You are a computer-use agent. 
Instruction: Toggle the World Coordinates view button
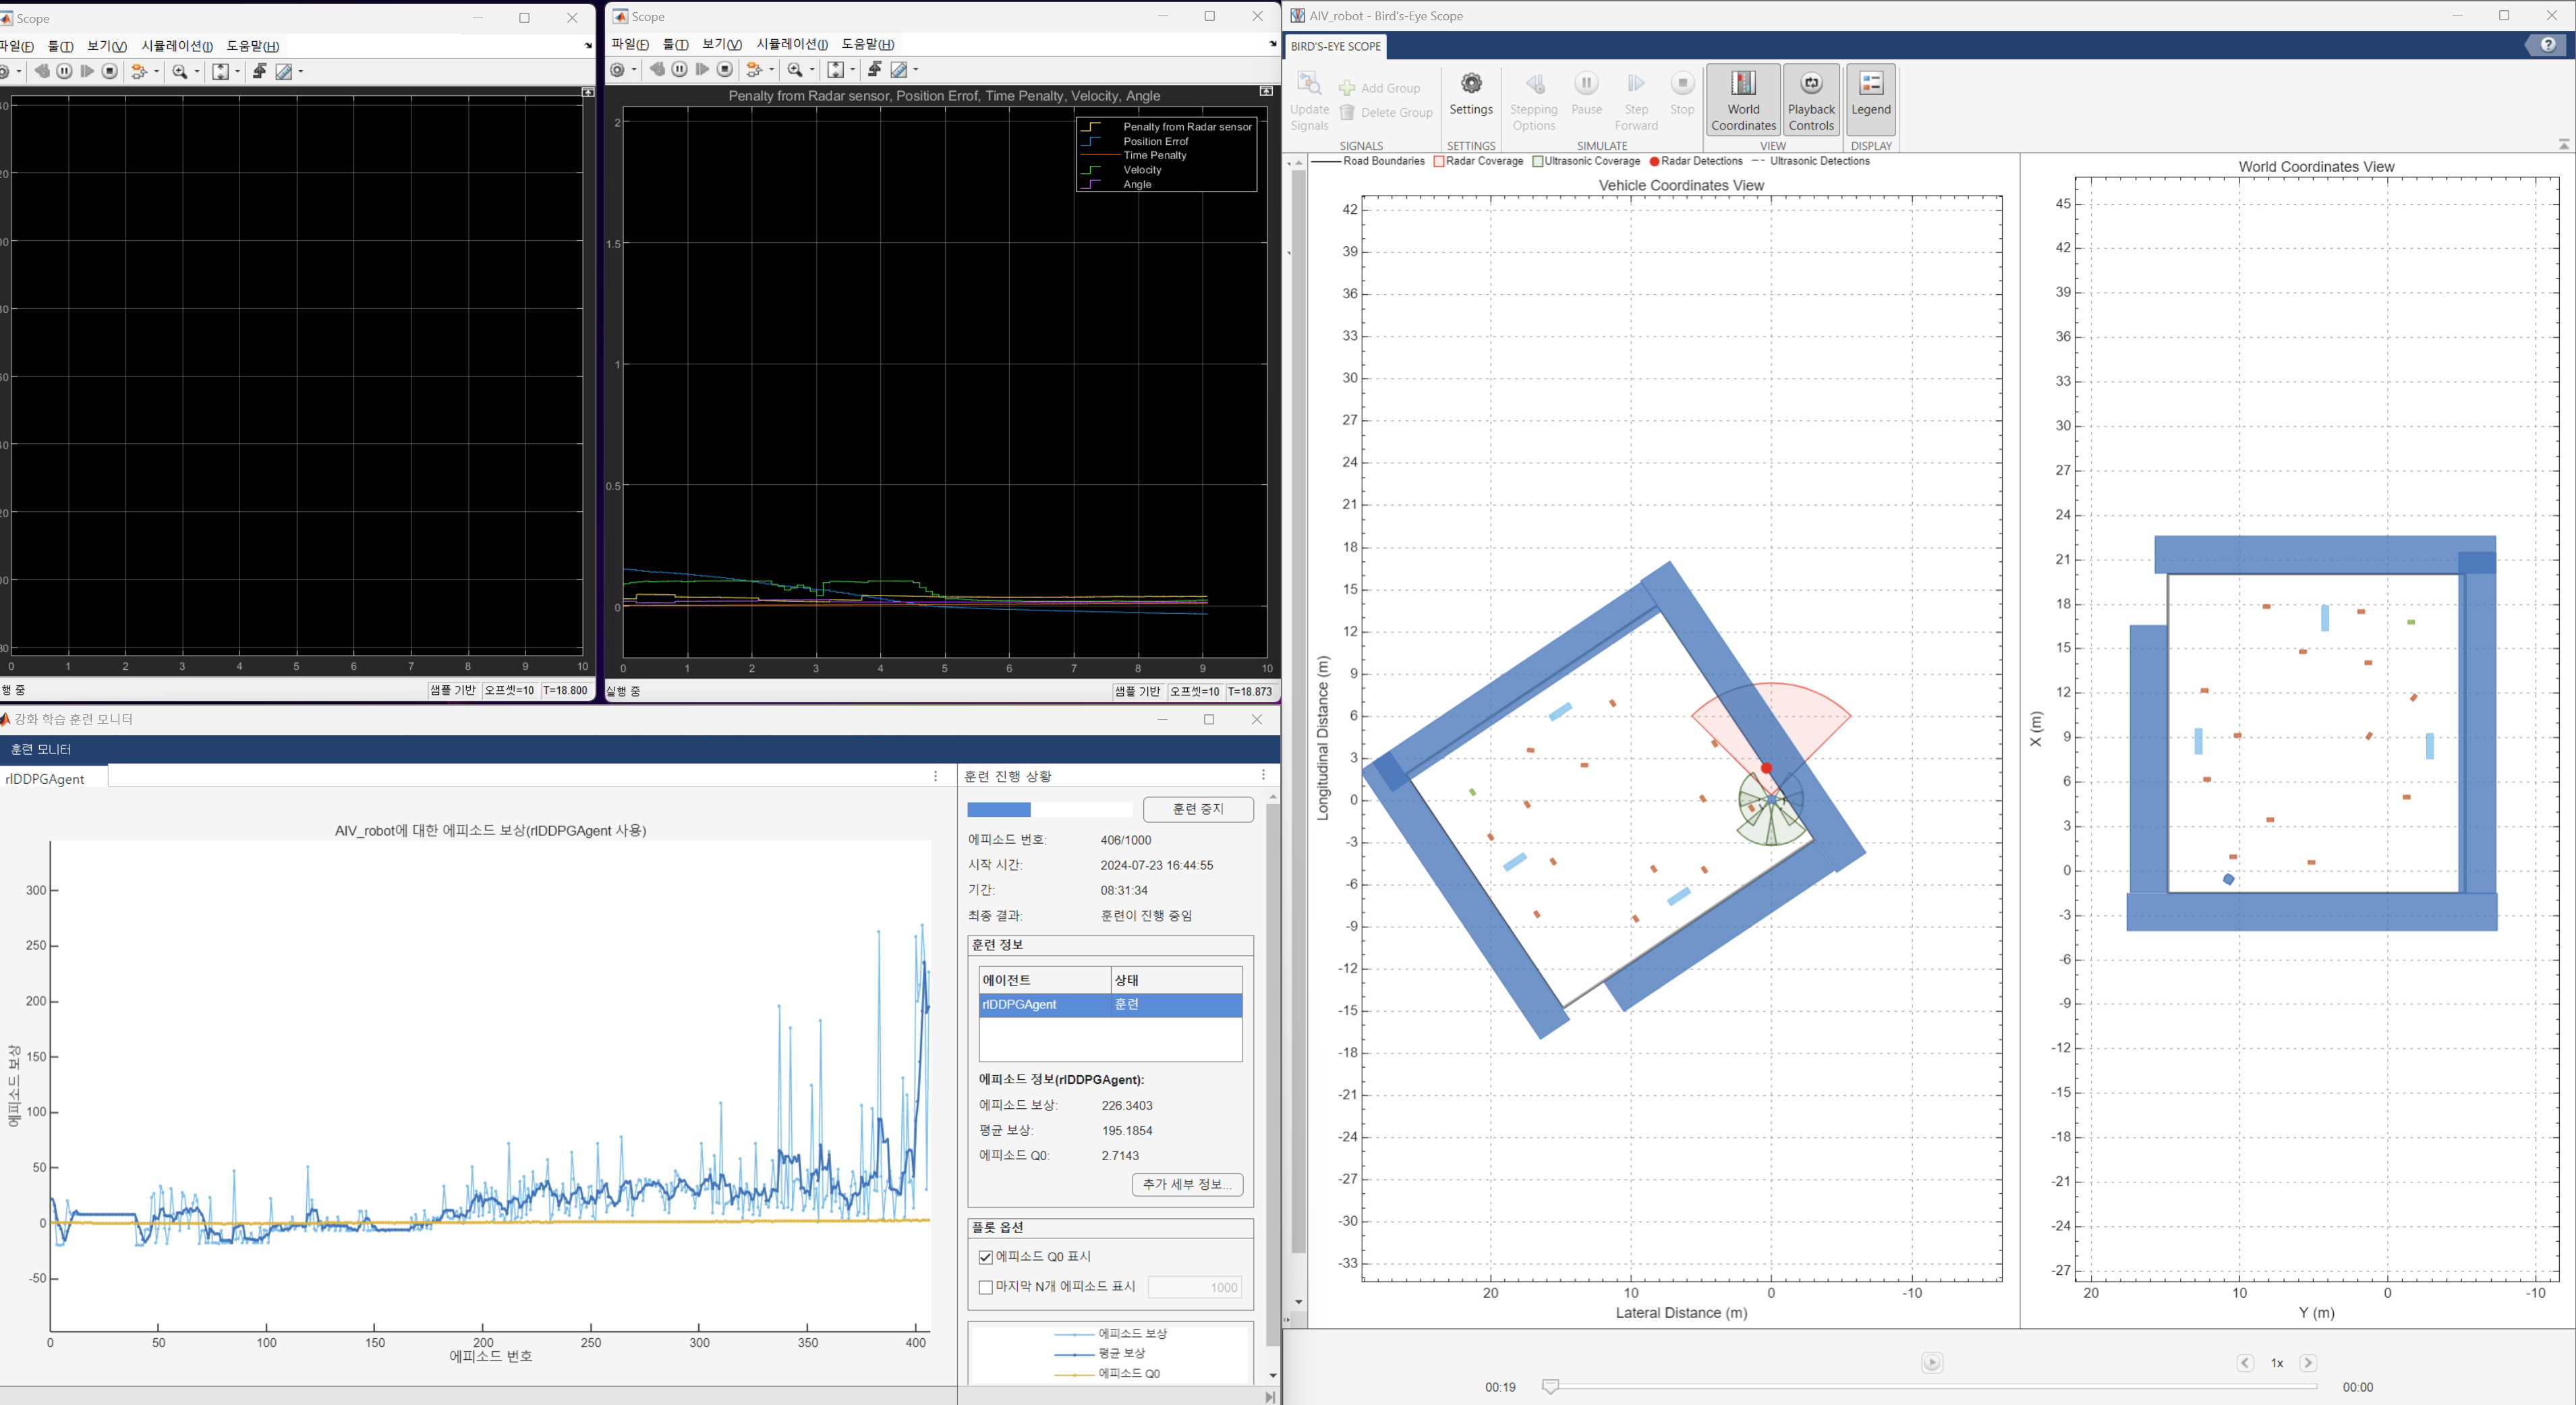coord(1743,99)
